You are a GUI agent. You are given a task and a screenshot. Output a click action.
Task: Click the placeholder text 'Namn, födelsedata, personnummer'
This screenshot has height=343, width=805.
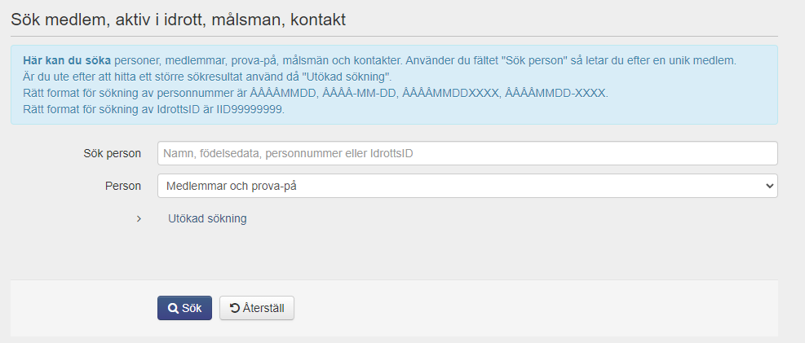point(294,153)
